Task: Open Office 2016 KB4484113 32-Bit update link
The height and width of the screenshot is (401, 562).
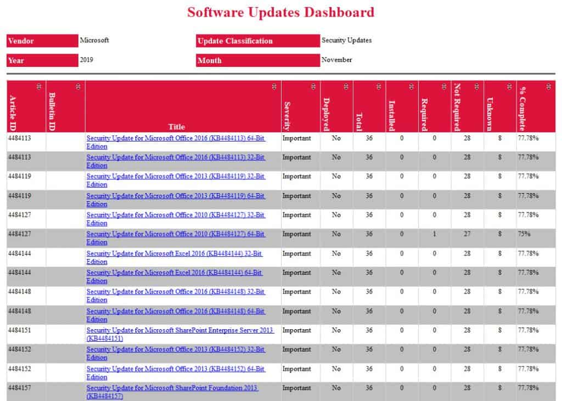Action: (x=176, y=161)
